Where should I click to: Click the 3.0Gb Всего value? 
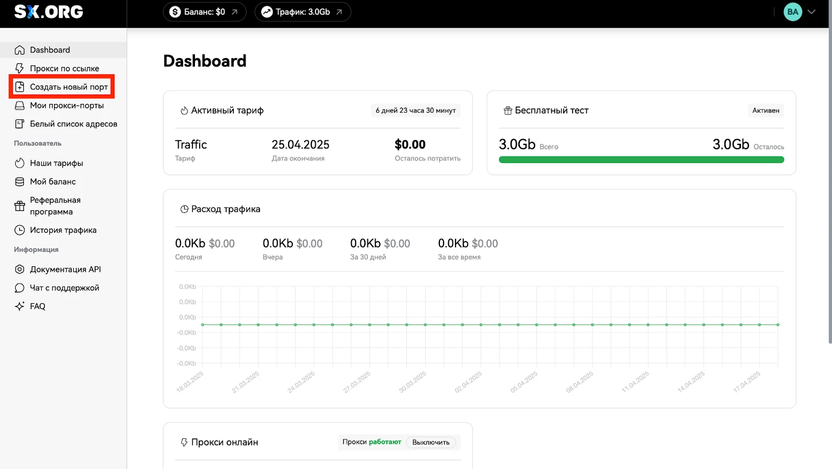[x=517, y=144]
